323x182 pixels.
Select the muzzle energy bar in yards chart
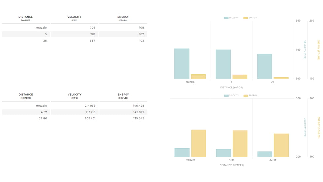pos(198,76)
